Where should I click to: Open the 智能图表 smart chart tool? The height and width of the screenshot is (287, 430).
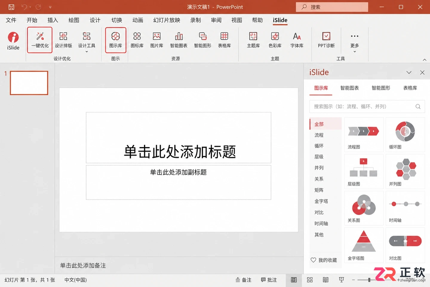click(179, 40)
